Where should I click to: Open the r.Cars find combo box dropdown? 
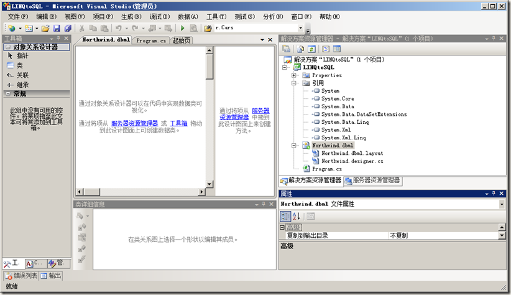301,29
